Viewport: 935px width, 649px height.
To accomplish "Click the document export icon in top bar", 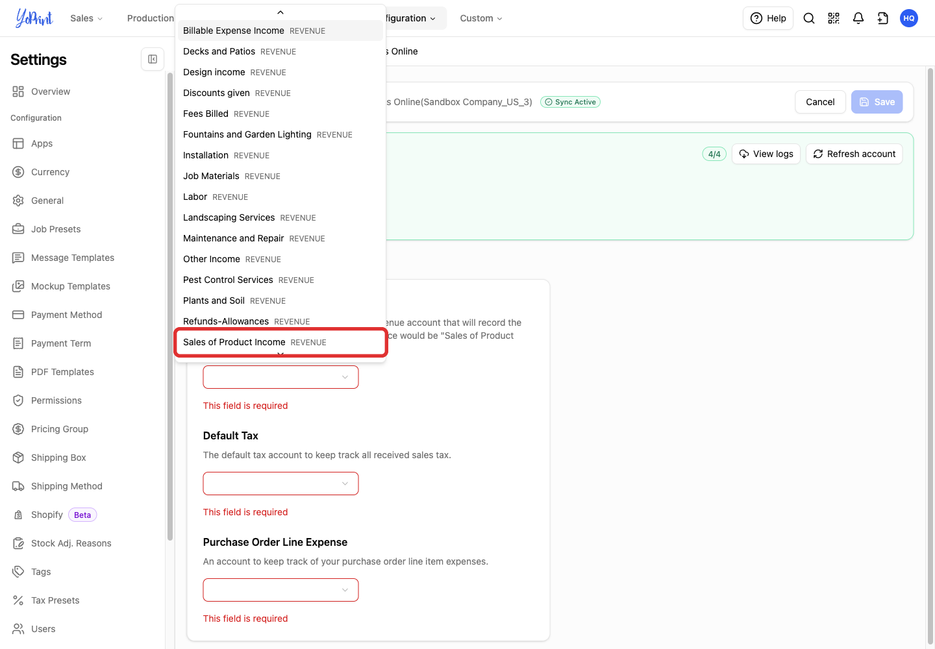I will tap(883, 18).
